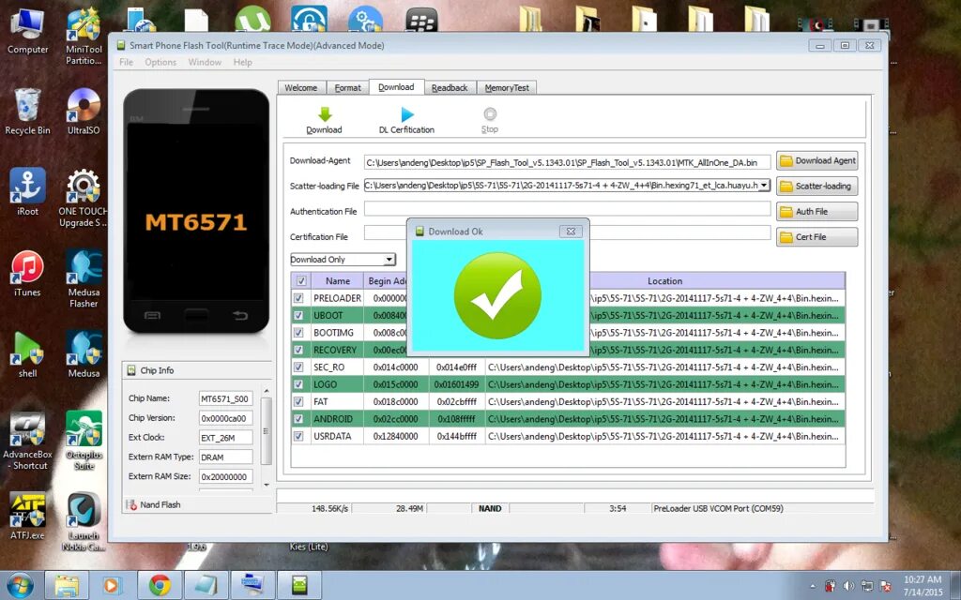Uncheck the UBOOT partition checkbox

point(298,315)
